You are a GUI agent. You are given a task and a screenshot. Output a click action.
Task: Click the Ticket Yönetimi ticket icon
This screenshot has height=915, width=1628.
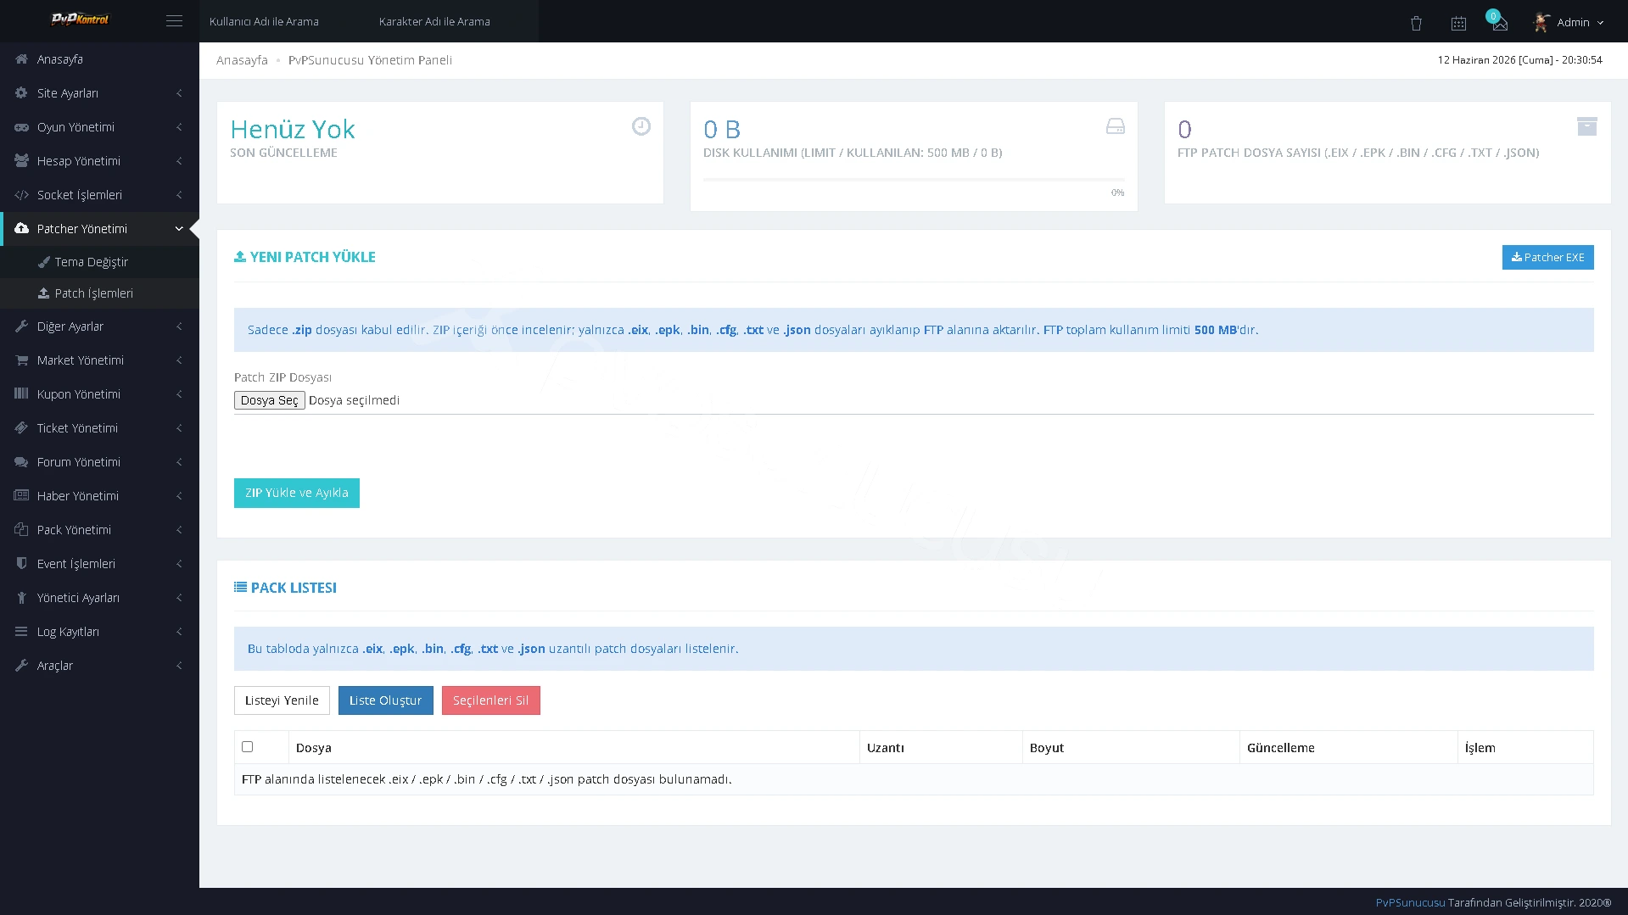pos(21,428)
